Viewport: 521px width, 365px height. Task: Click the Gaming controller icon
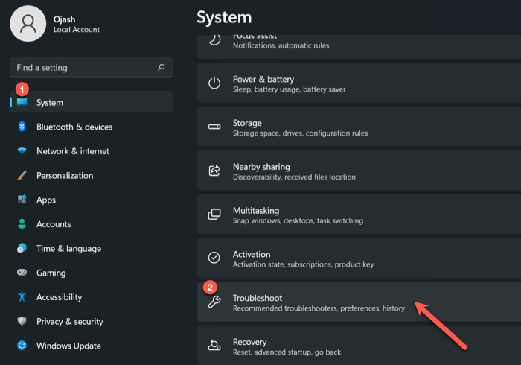[x=22, y=273]
